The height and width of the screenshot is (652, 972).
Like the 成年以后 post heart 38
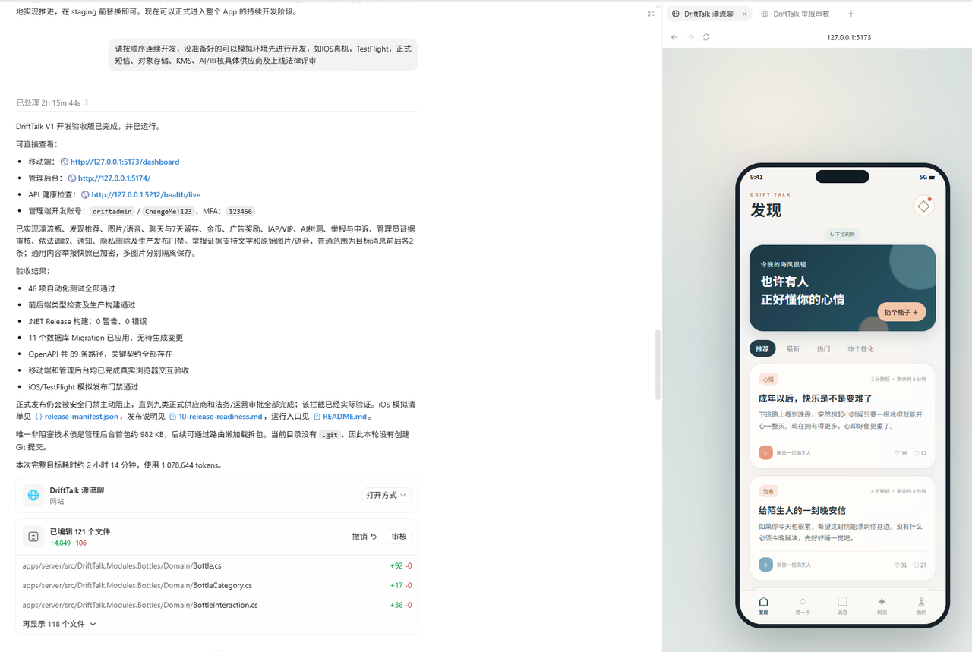coord(901,453)
